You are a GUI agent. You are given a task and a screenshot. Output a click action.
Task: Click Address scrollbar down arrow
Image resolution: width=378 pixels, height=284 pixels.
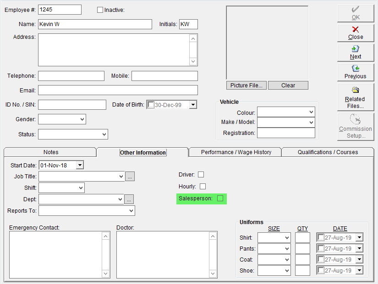click(x=193, y=61)
